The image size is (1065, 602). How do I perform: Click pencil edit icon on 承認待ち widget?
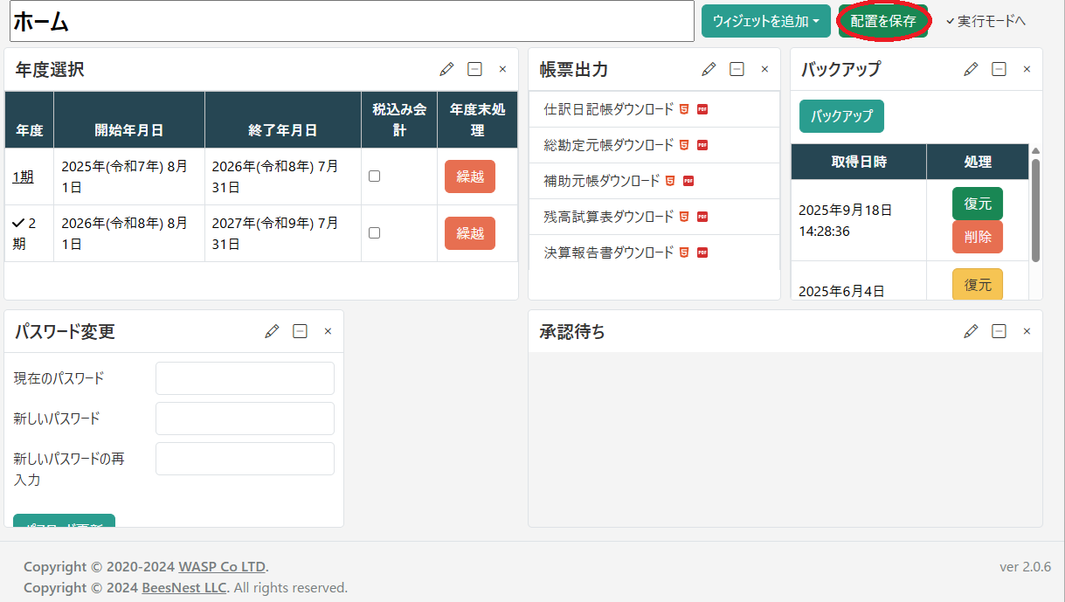(971, 331)
